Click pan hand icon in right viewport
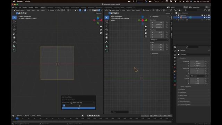222x125 pixels. [x=146, y=30]
